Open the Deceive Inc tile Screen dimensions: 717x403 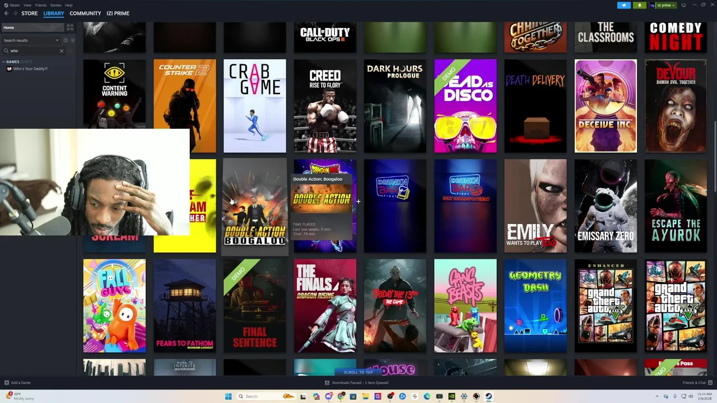click(x=606, y=106)
